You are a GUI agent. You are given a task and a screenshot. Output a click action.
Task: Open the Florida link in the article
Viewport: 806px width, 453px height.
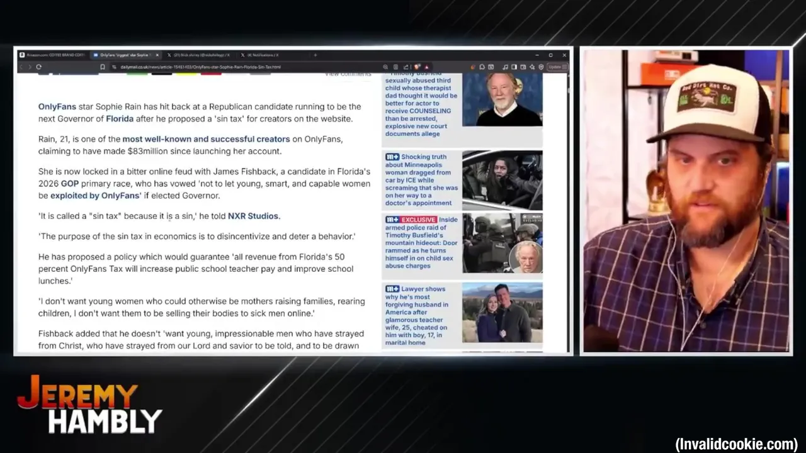120,118
